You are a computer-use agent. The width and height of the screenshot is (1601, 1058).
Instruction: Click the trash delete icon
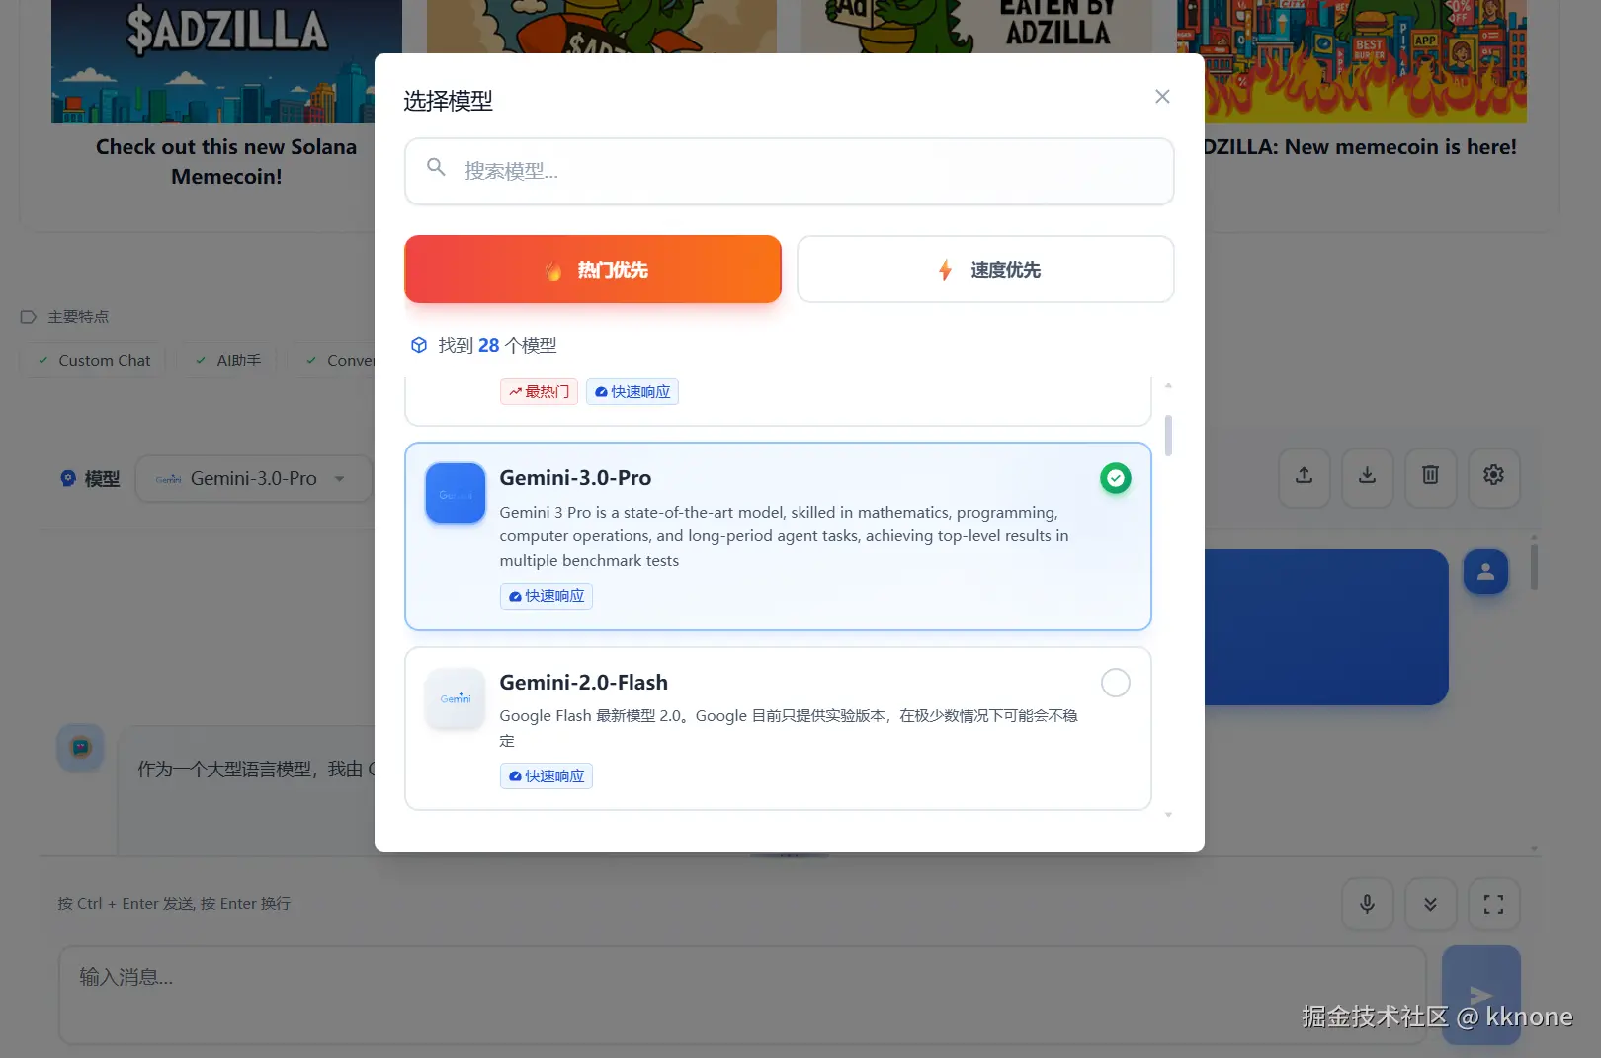pyautogui.click(x=1430, y=476)
